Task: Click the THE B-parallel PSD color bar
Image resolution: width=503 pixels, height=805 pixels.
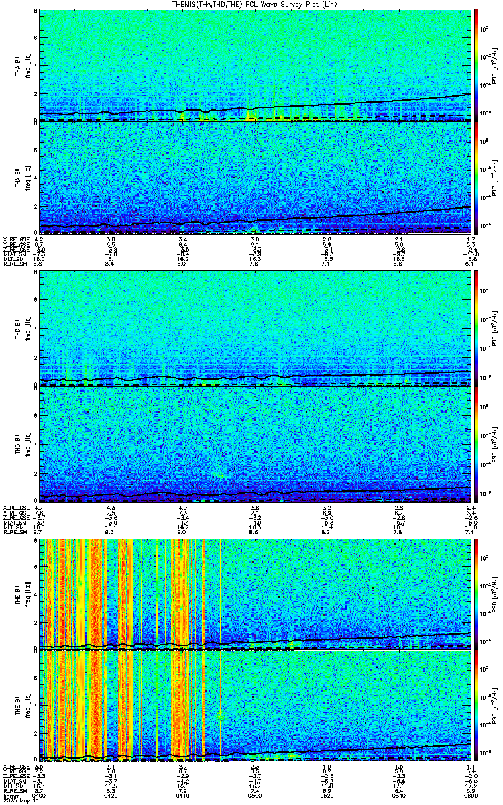Action: (x=476, y=706)
